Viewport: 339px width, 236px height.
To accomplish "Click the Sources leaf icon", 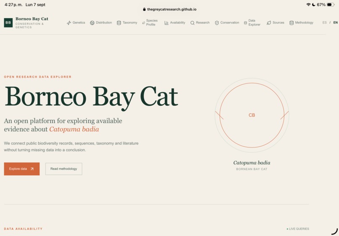I will click(269, 23).
